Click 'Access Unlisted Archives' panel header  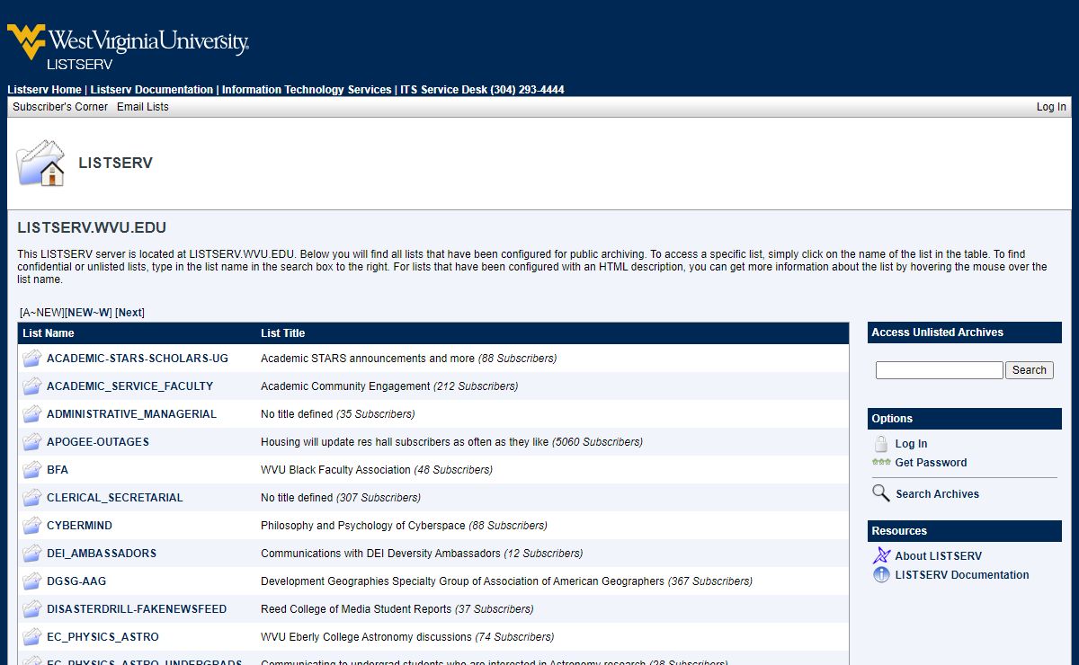965,332
